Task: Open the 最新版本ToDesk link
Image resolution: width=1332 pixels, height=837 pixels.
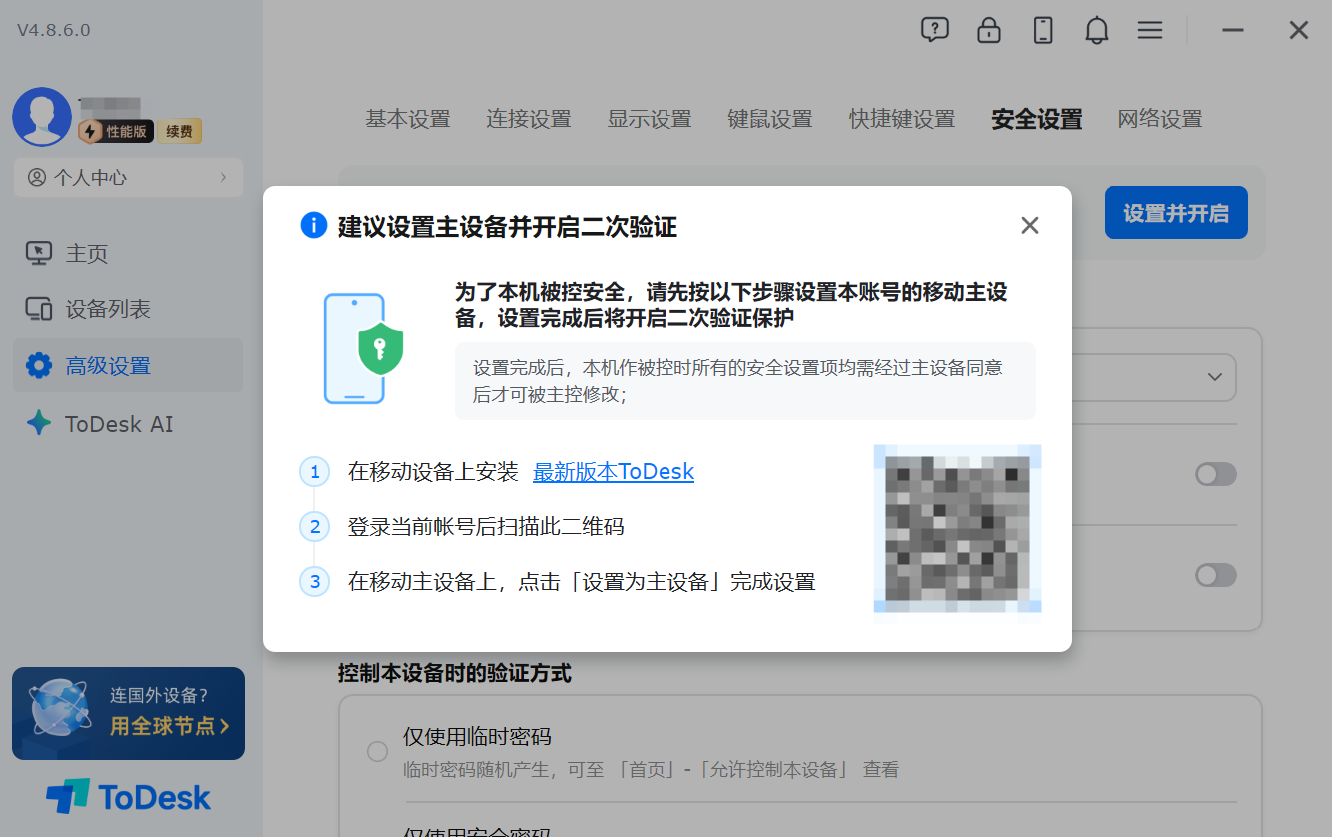Action: click(x=614, y=472)
